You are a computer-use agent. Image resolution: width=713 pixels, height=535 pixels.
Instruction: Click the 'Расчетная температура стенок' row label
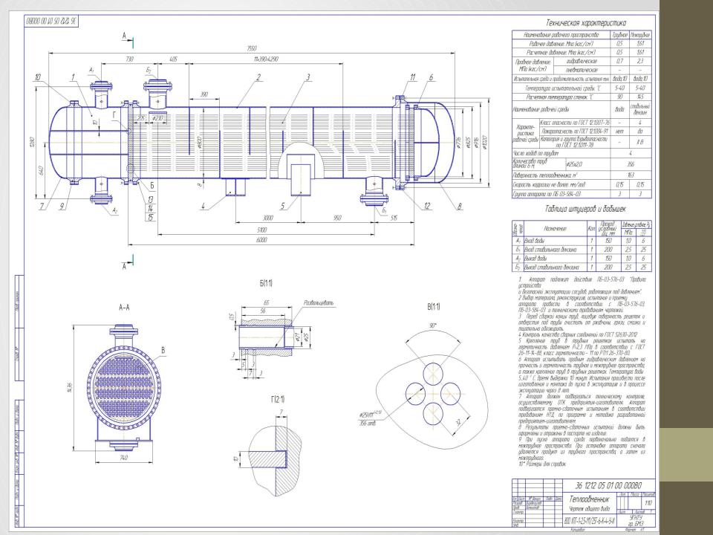point(559,97)
